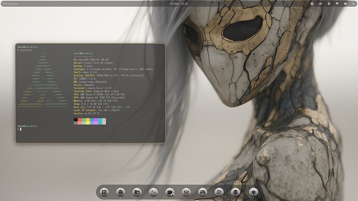Image resolution: width=358 pixels, height=201 pixels.
Task: Click the 'OS: AerynOS' line in terminal
Action: pyautogui.click(x=91, y=60)
